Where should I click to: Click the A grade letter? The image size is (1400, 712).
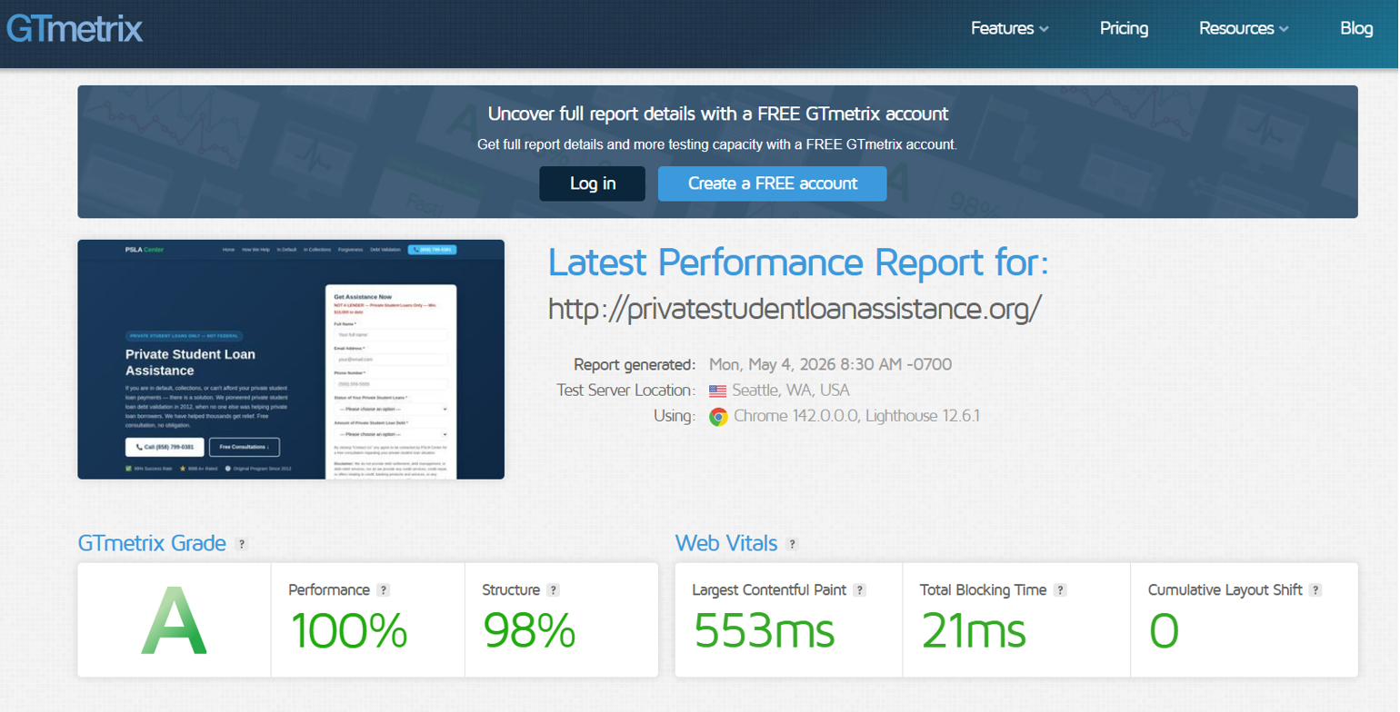pos(174,621)
